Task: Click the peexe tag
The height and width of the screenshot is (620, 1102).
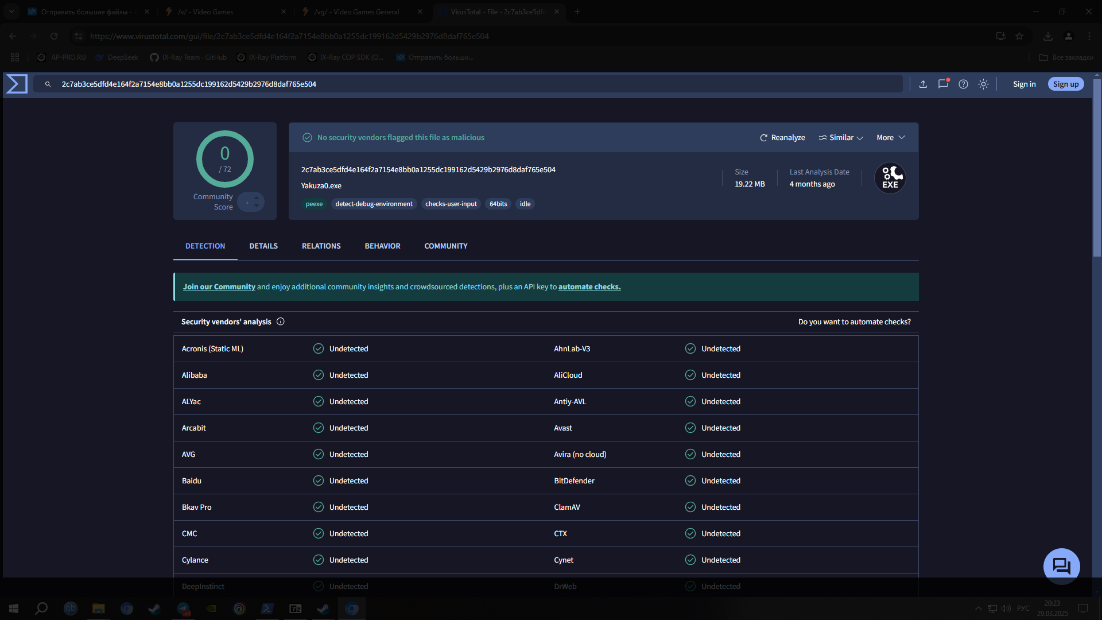Action: click(x=314, y=204)
